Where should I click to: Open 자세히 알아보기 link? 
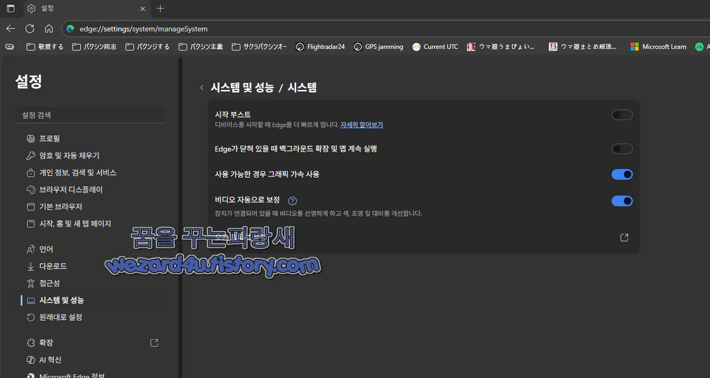click(x=362, y=125)
